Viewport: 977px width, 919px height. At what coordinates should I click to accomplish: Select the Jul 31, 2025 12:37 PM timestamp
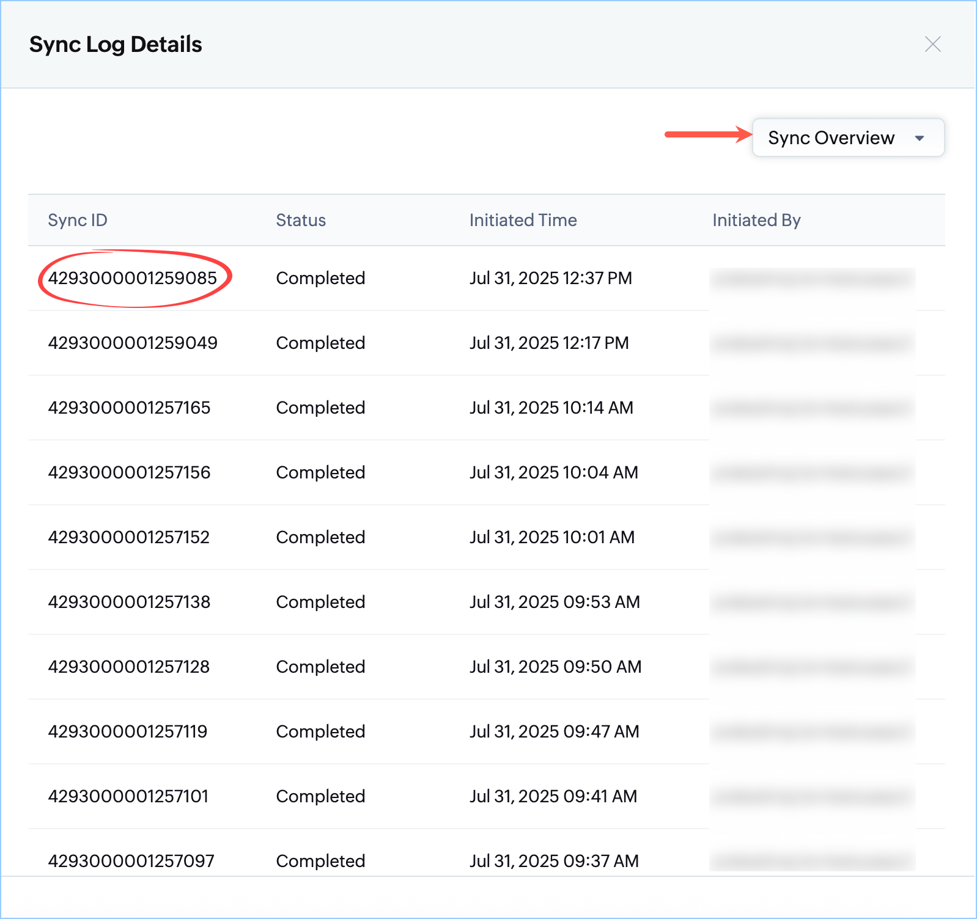click(x=550, y=278)
